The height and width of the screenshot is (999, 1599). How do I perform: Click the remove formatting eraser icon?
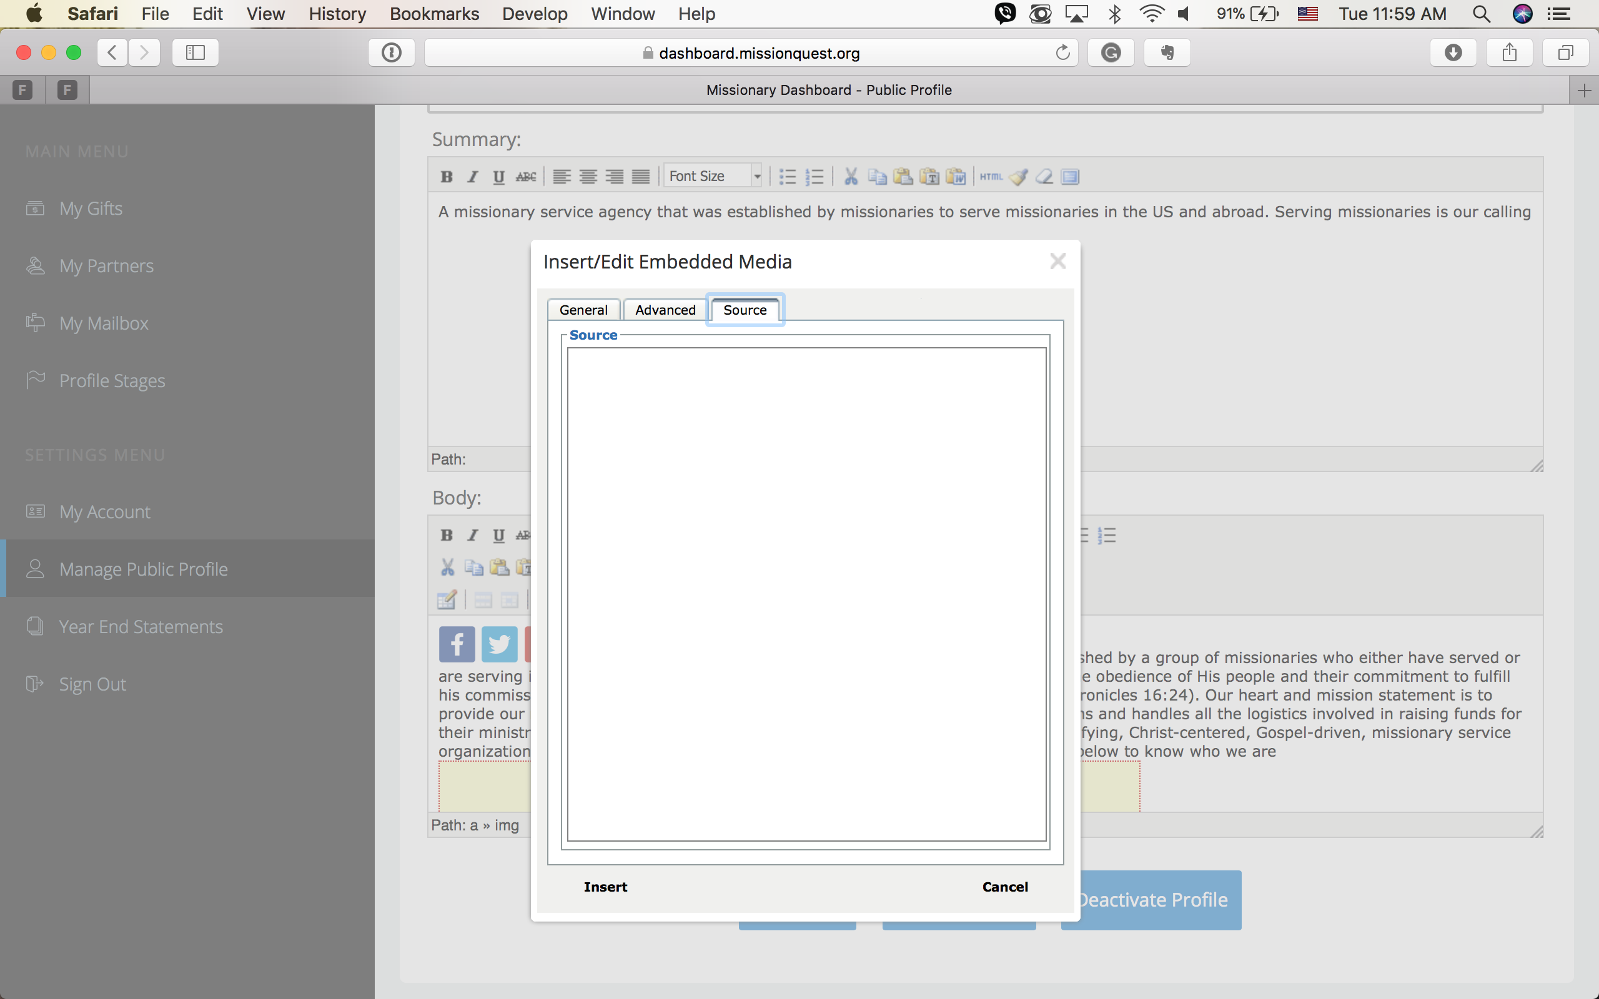pyautogui.click(x=1044, y=177)
